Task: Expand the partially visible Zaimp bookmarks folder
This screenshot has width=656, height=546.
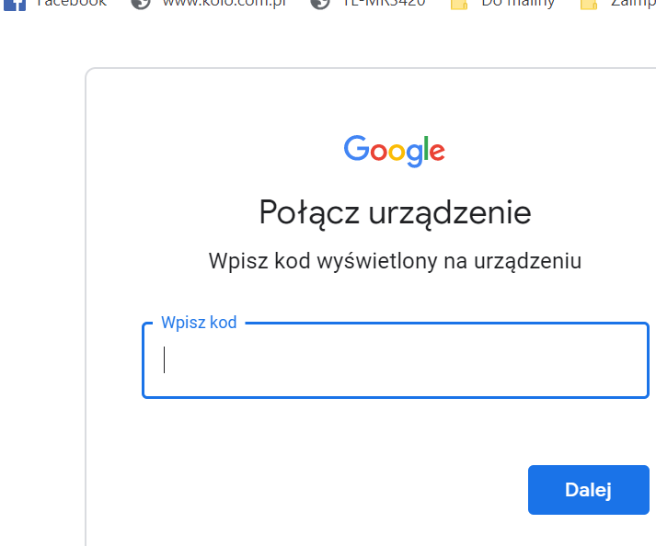Action: 633,3
